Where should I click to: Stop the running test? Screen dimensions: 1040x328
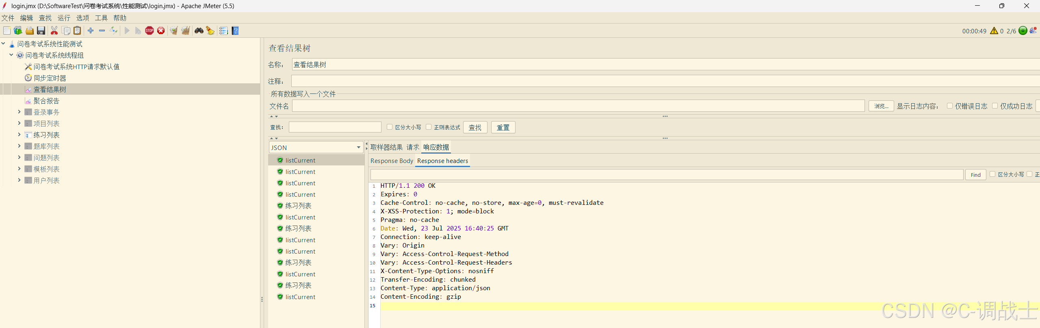[x=149, y=30]
